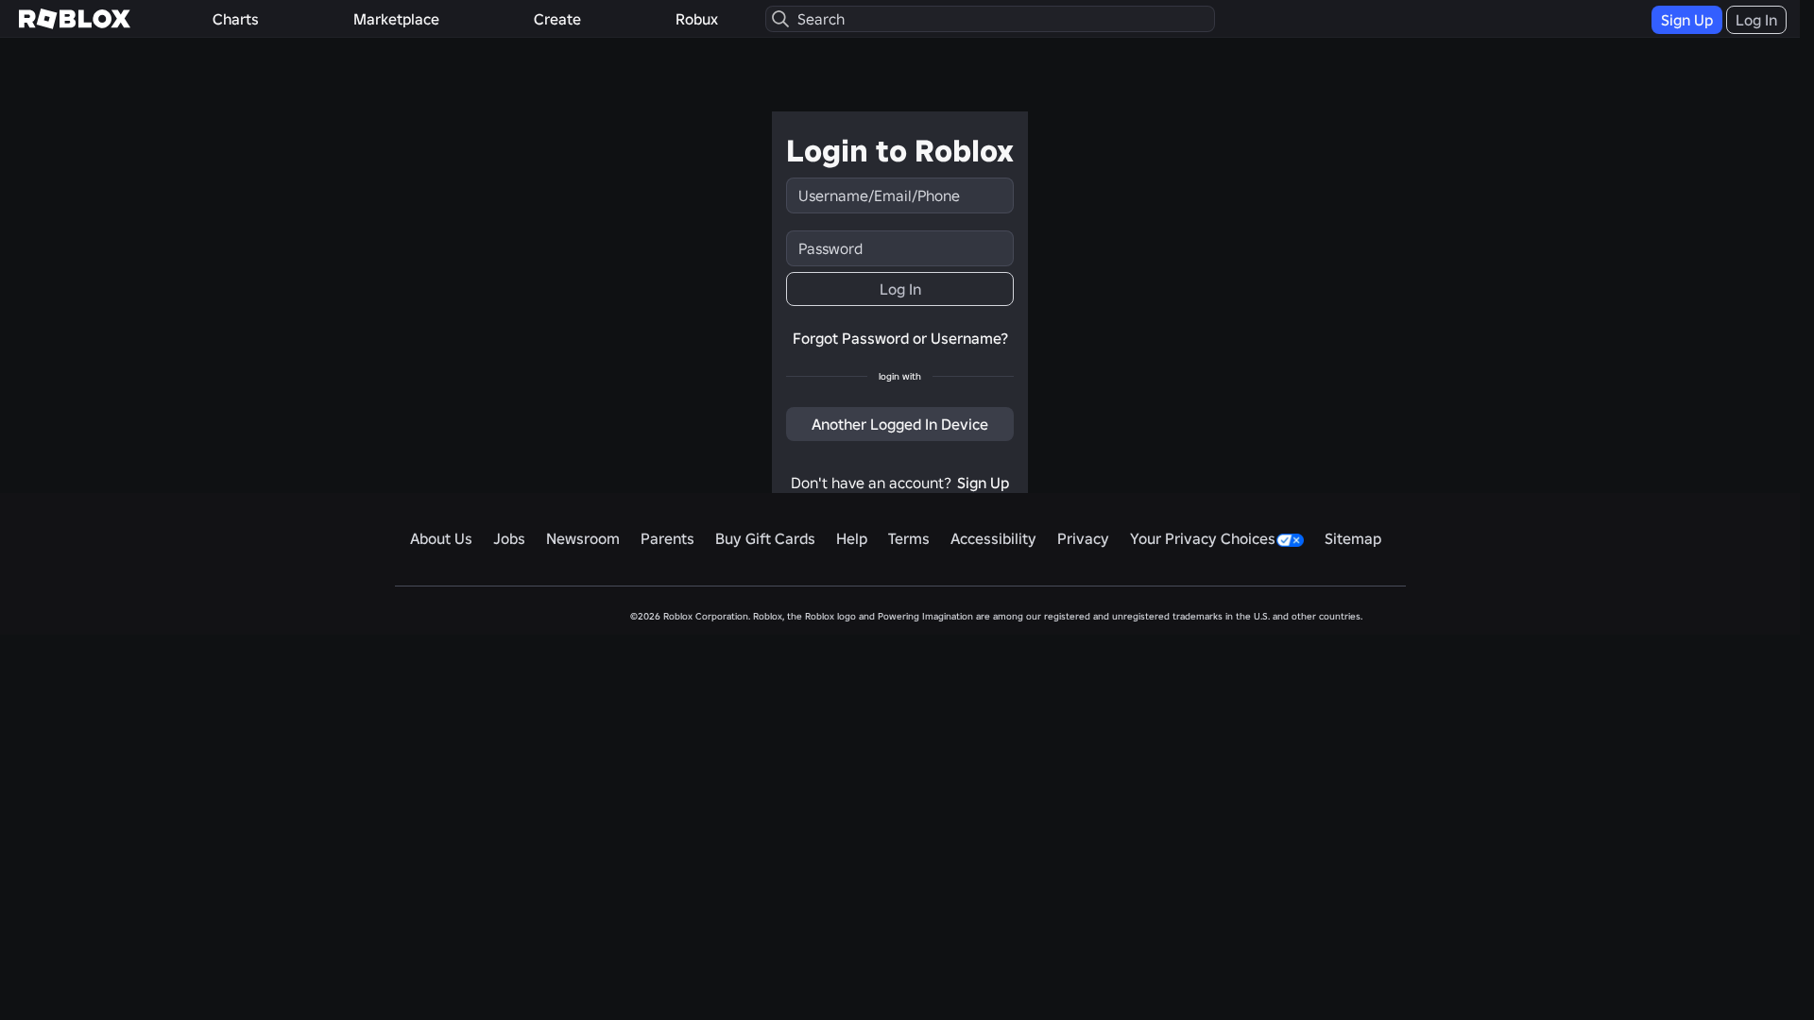Open the Sitemap footer link
The width and height of the screenshot is (1814, 1020).
(1353, 538)
